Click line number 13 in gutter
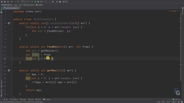The width and height of the screenshot is (184, 103). point(5,59)
